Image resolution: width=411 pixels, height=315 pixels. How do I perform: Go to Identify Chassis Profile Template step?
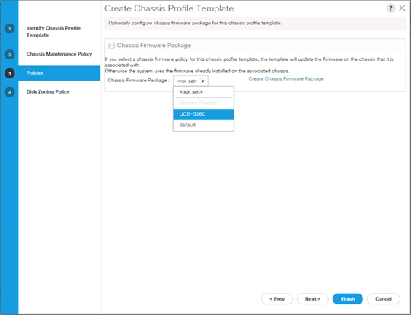tap(53, 31)
